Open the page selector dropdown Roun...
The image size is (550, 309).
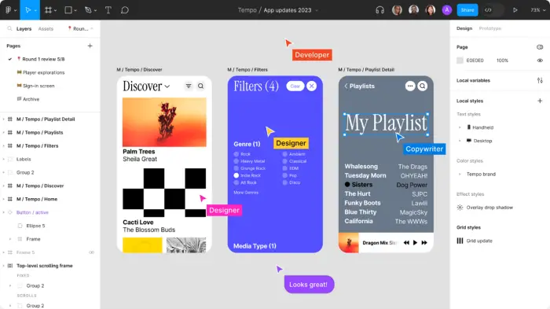click(x=80, y=29)
